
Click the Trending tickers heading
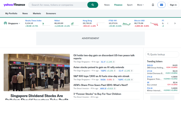155,61
